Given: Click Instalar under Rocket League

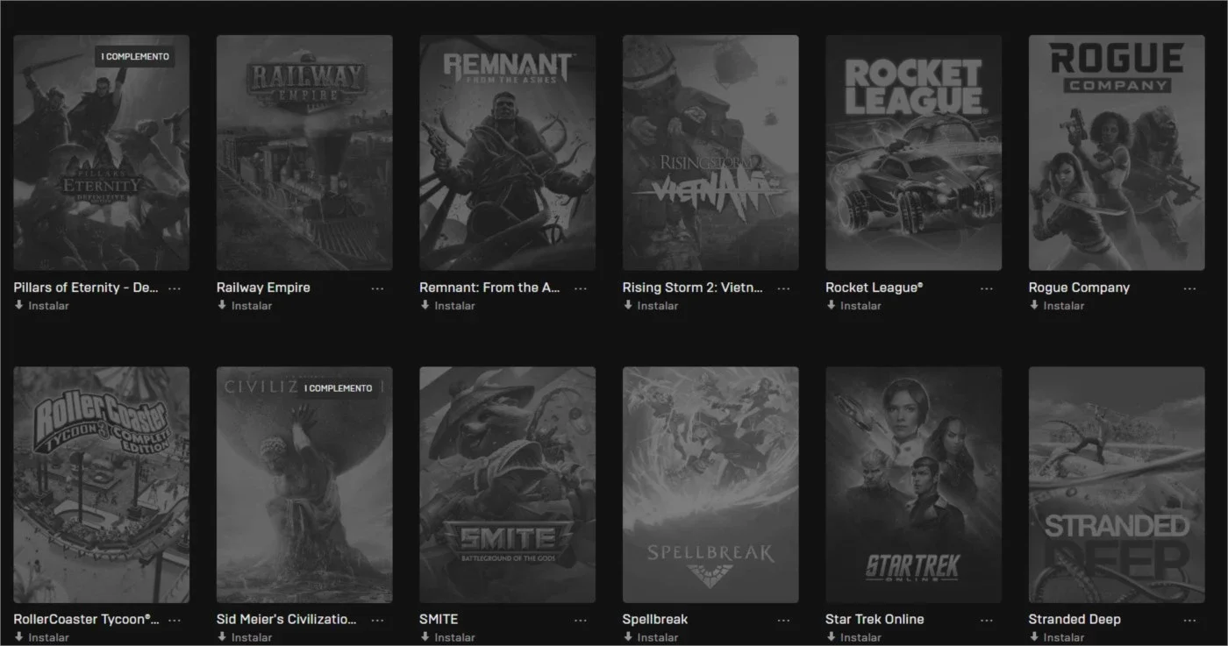Looking at the screenshot, I should 853,306.
